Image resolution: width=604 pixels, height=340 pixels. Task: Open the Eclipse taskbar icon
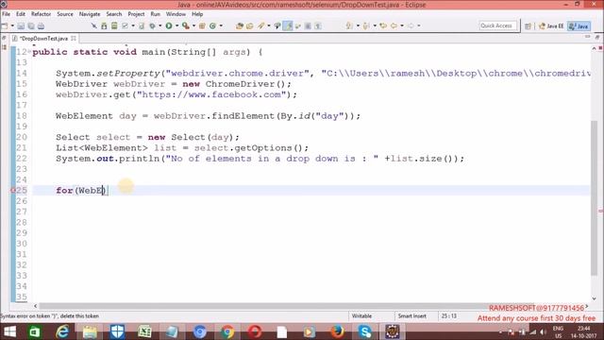tap(393, 331)
